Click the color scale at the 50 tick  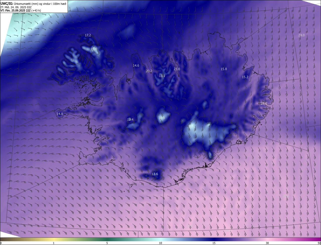click(319, 243)
